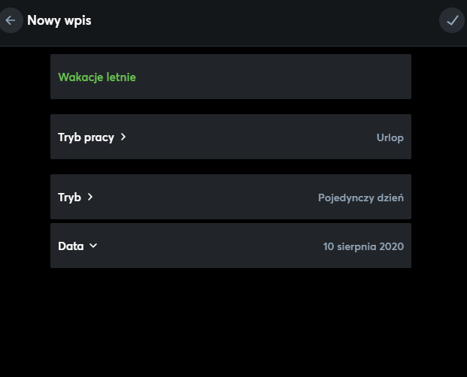Image resolution: width=467 pixels, height=377 pixels.
Task: Pick a new date from '10 sierpnia 2020'
Action: pos(363,246)
